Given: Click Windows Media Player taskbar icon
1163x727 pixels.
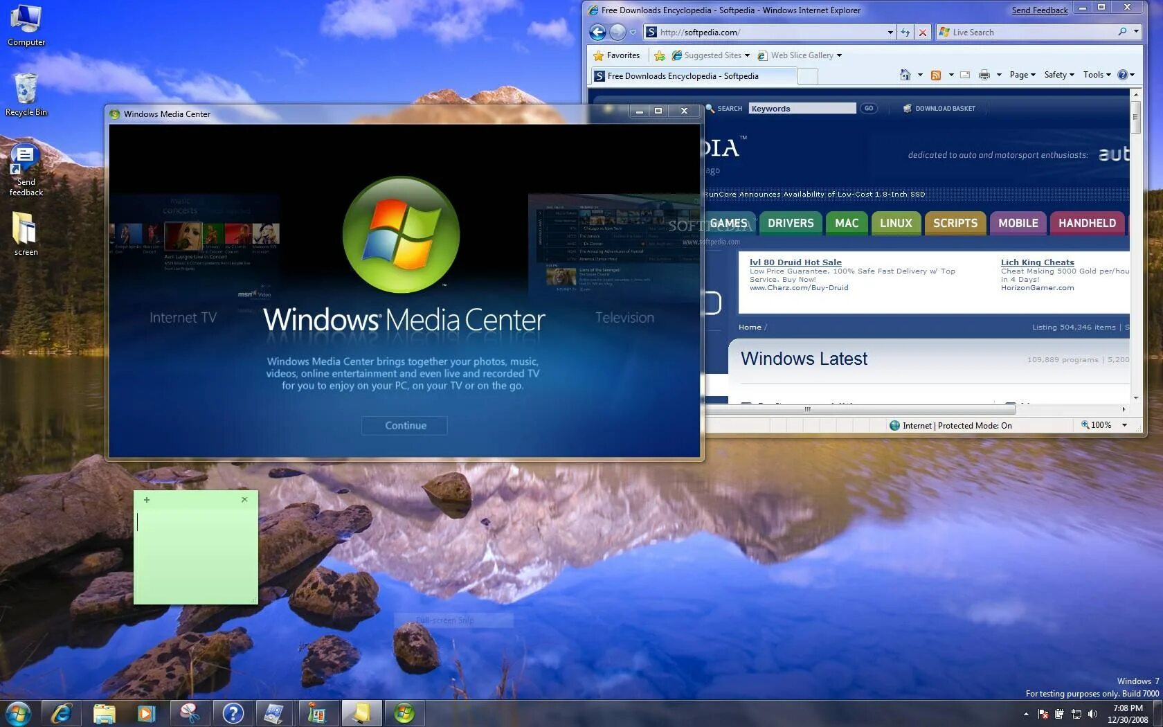Looking at the screenshot, I should click(x=147, y=713).
